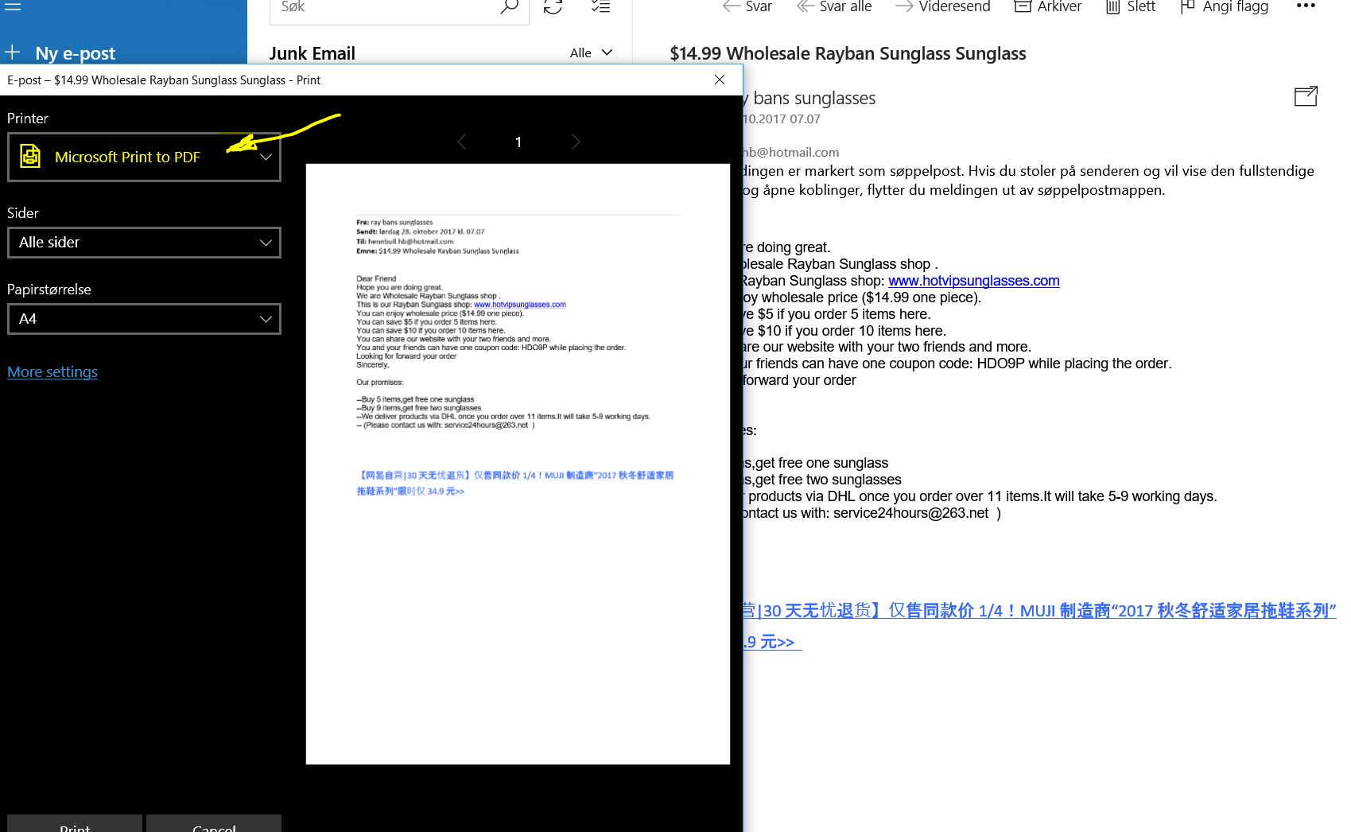This screenshot has width=1351, height=832.
Task: Click the More settings link
Action: pyautogui.click(x=52, y=371)
